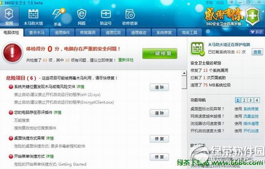The height and width of the screenshot is (169, 265).
Task: Open the 网盾 shield icon
Action: tap(82, 14)
